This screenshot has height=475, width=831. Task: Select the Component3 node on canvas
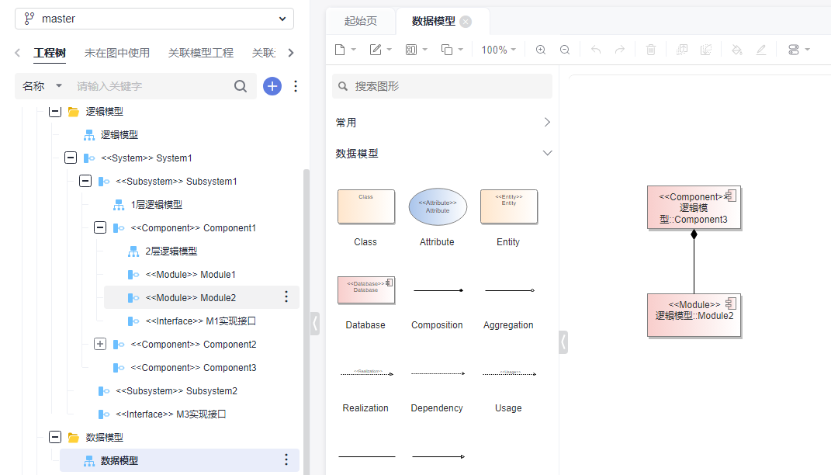[x=694, y=208]
